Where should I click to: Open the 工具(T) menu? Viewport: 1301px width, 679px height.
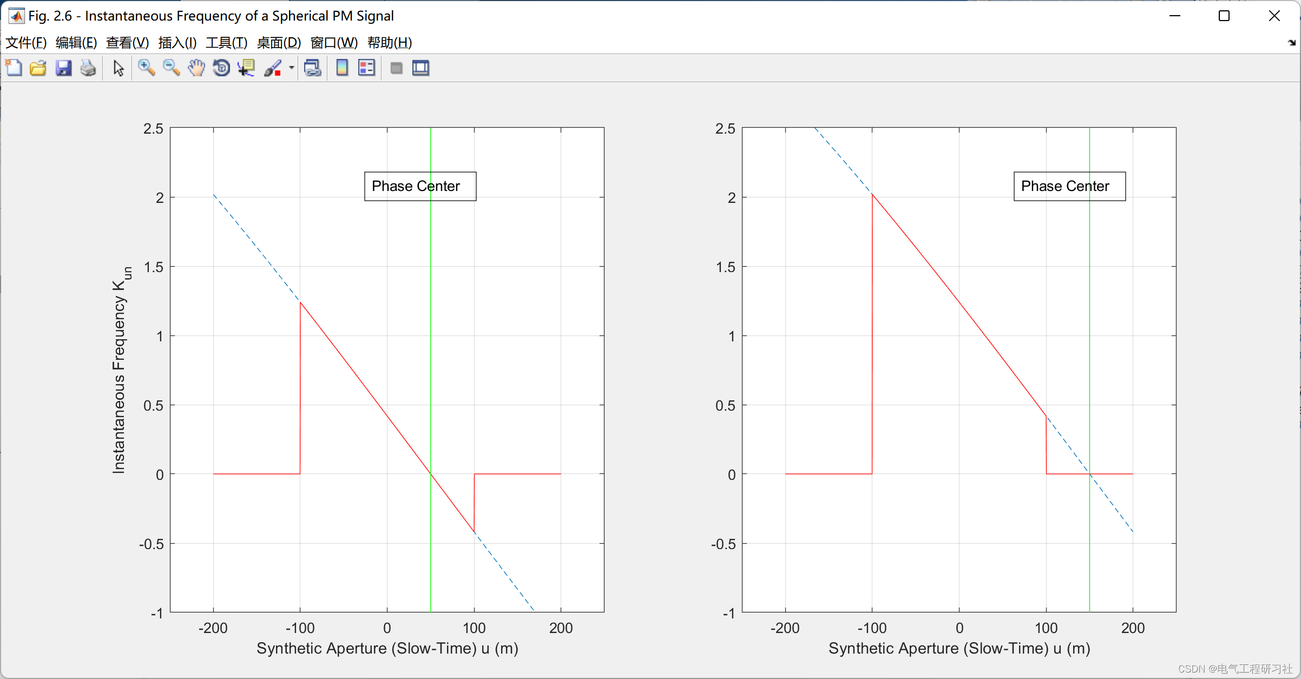coord(226,43)
